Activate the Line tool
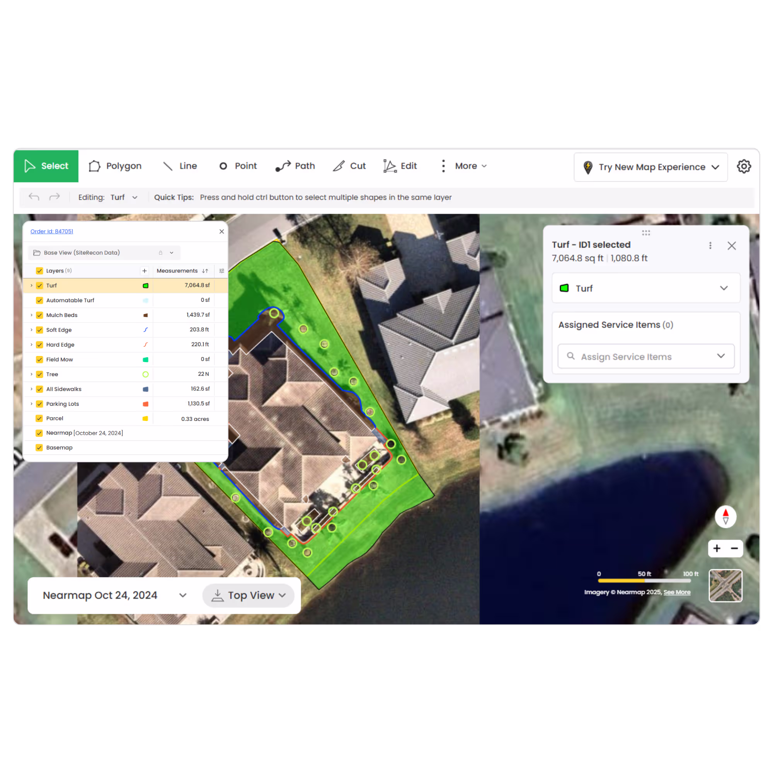The image size is (773, 773). pyautogui.click(x=180, y=166)
